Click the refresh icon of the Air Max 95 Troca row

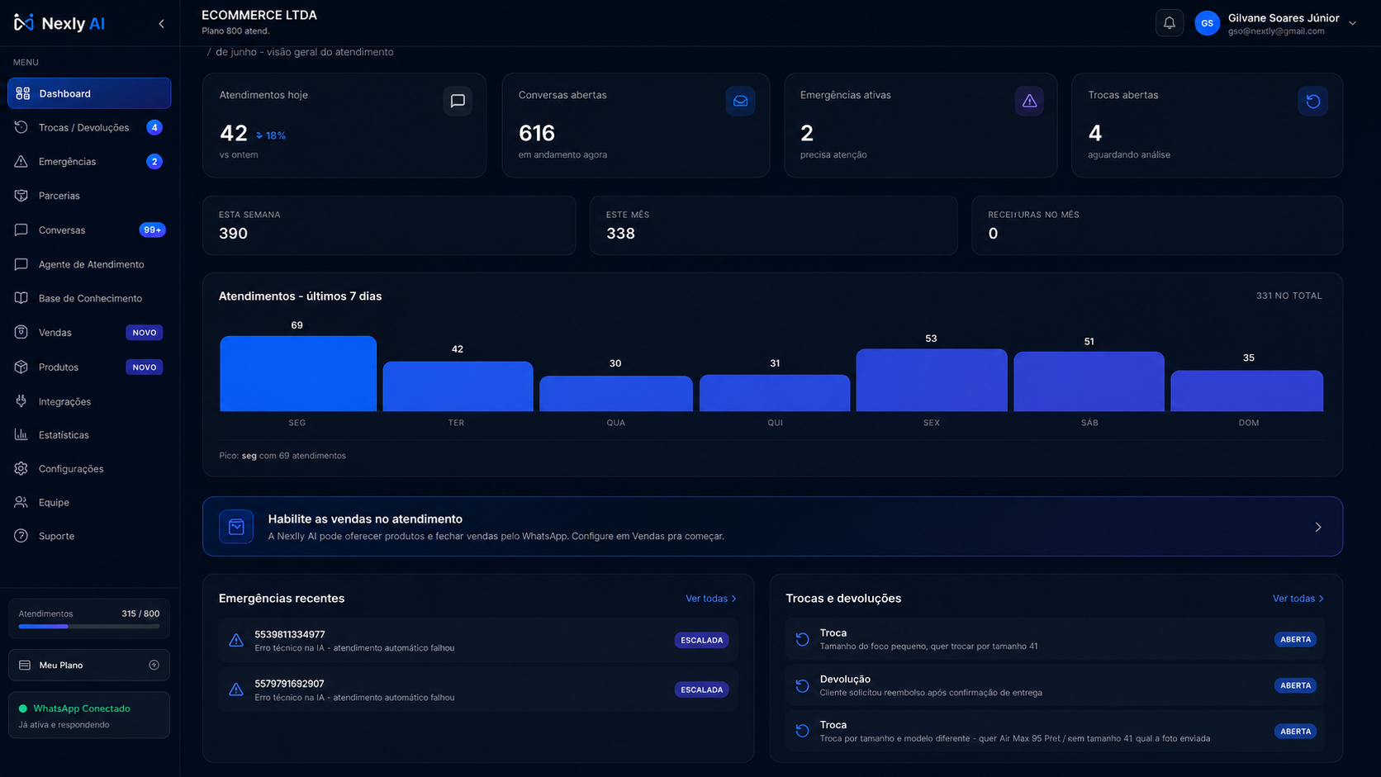802,731
